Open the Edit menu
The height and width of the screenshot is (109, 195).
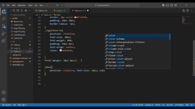tap(13, 5)
